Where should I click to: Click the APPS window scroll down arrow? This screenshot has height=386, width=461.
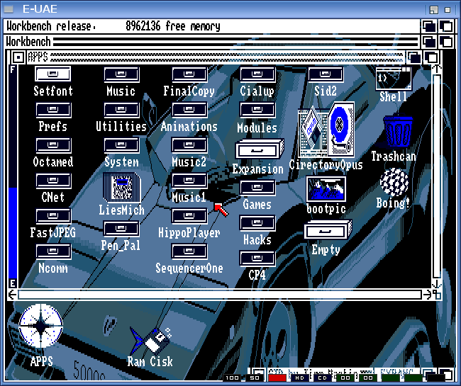[x=437, y=284]
